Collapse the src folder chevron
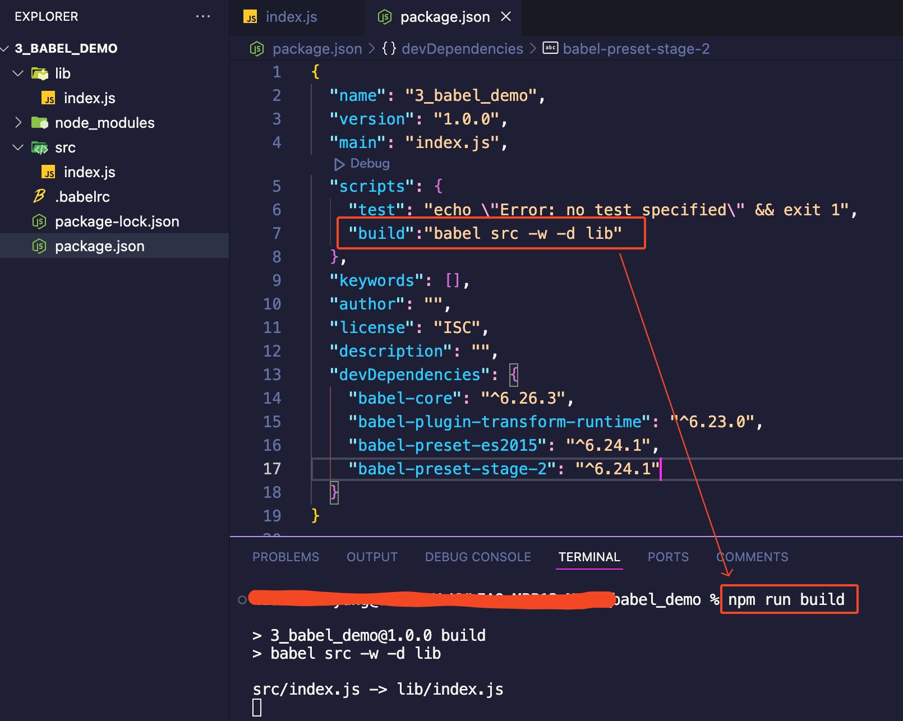903x721 pixels. pyautogui.click(x=18, y=147)
